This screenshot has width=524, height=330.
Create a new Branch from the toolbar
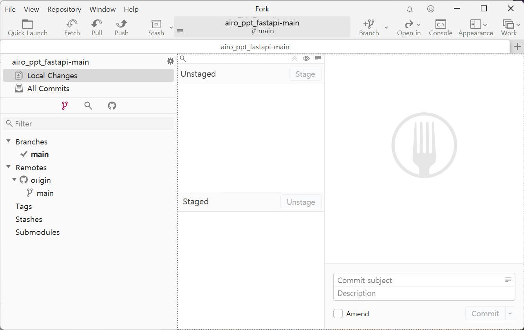tap(369, 28)
